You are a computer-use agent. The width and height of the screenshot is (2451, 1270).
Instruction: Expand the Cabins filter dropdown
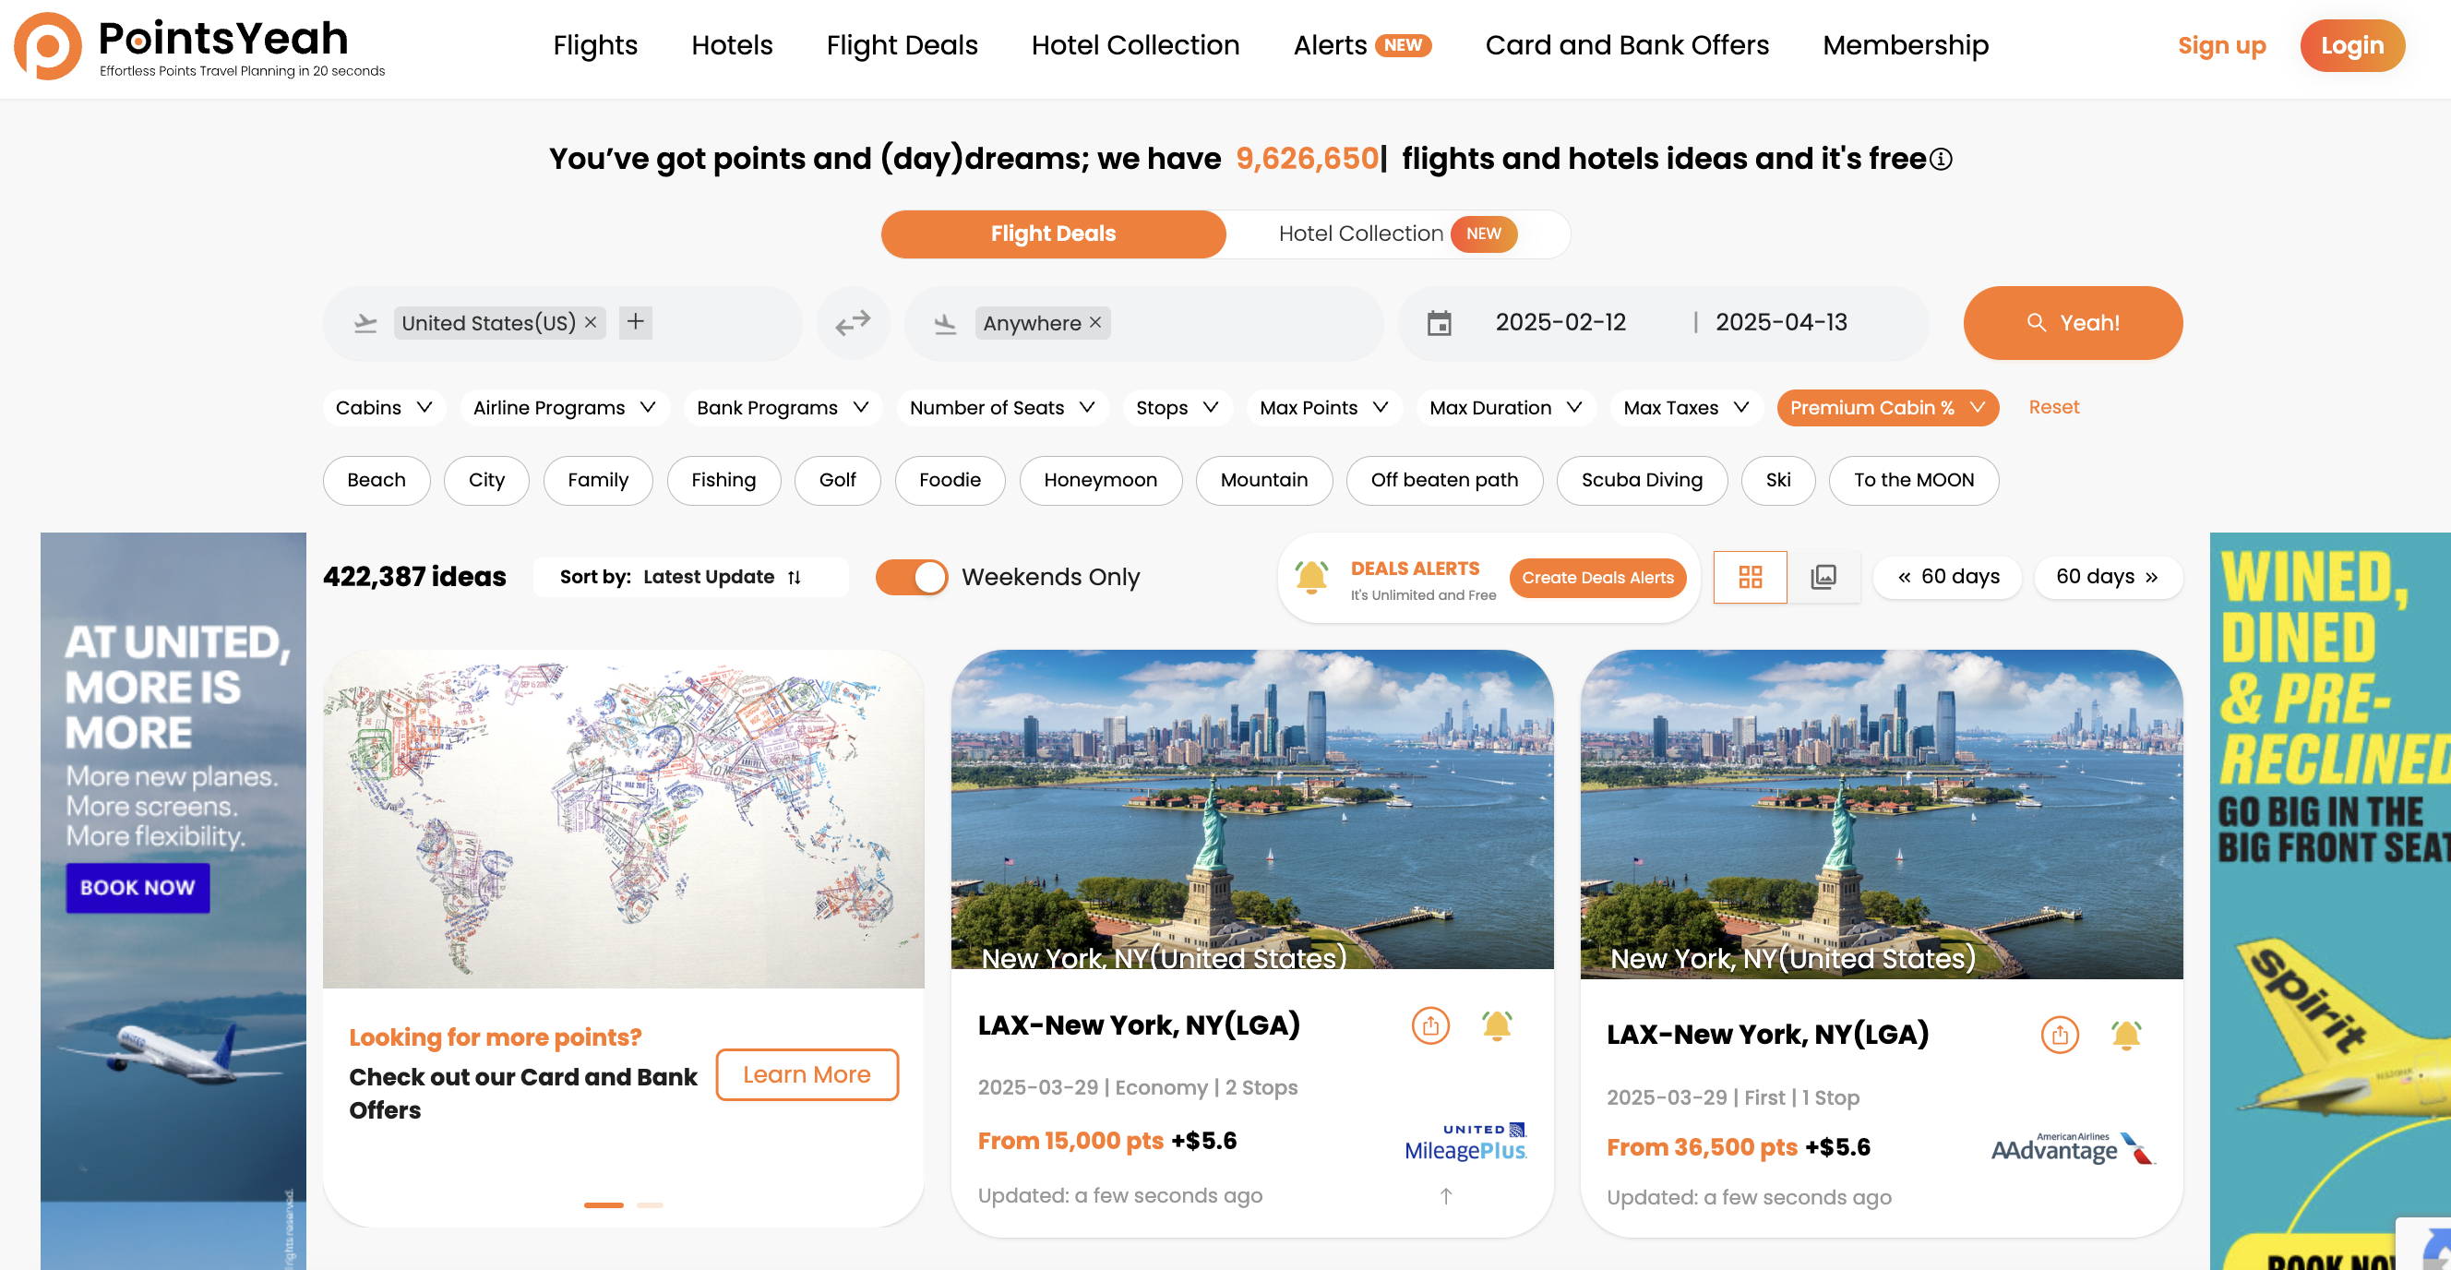point(385,408)
